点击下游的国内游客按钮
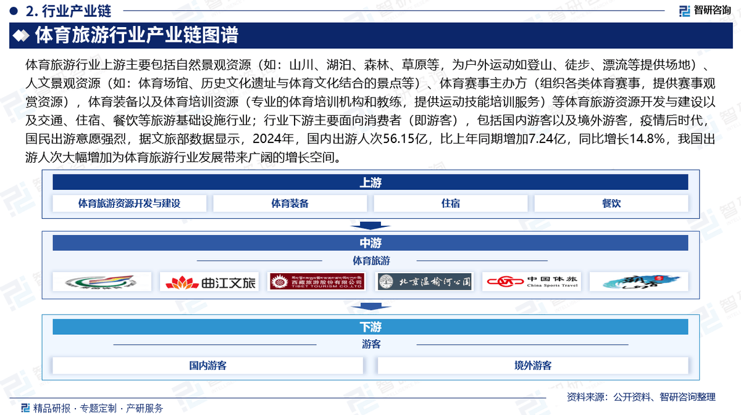Viewport: 741px width, 415px height. click(208, 365)
